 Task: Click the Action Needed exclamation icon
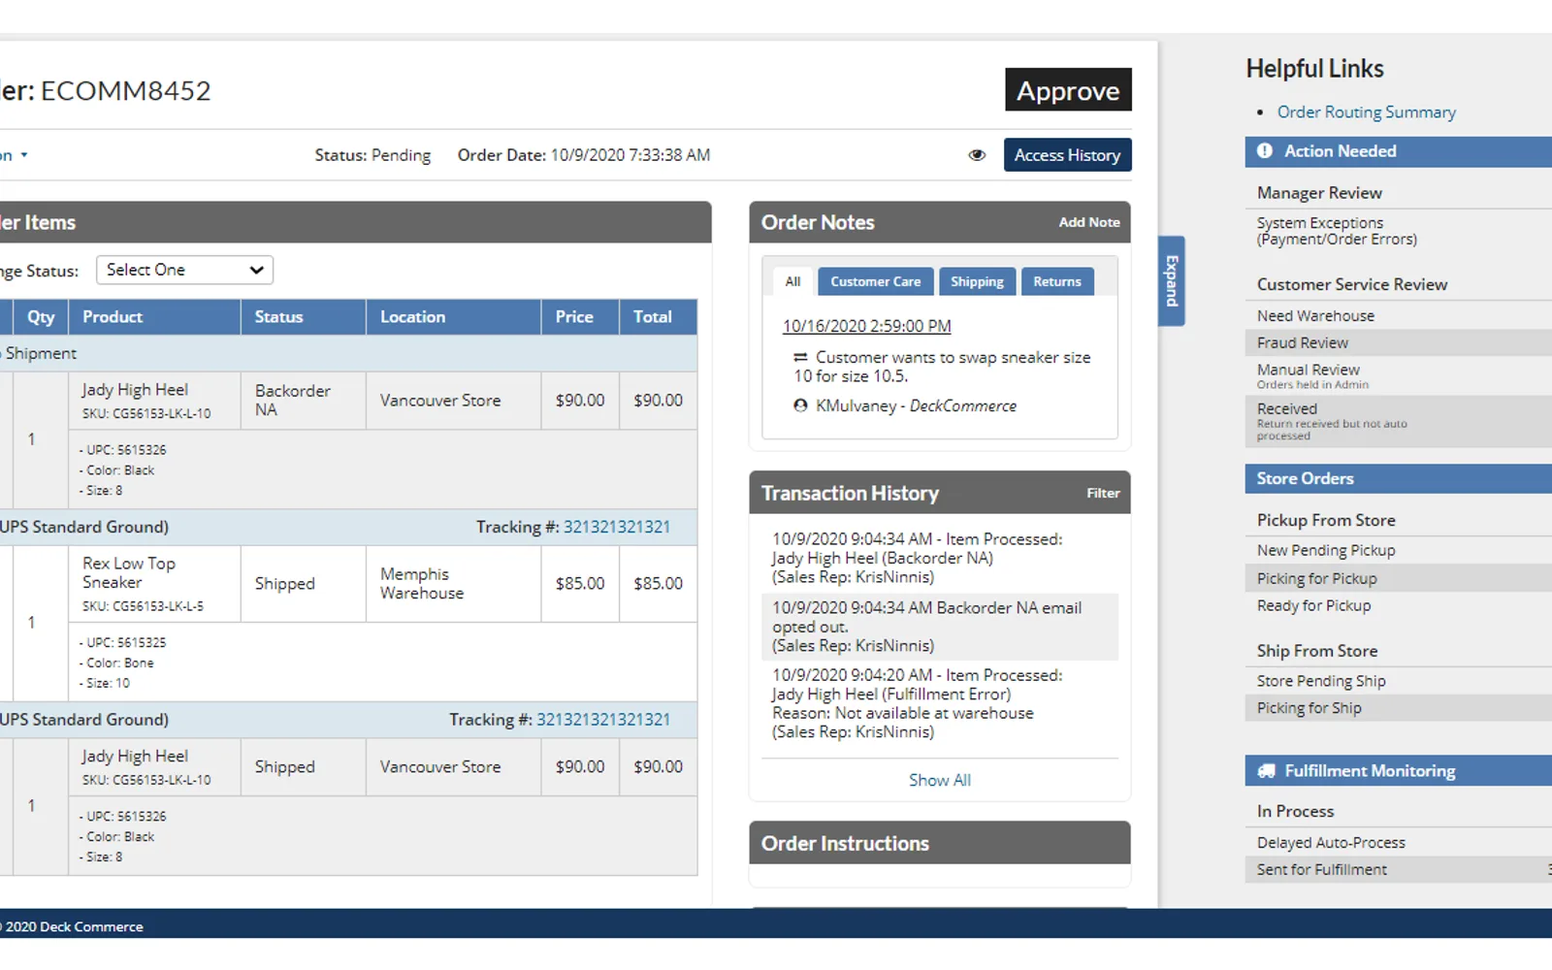[1265, 151]
